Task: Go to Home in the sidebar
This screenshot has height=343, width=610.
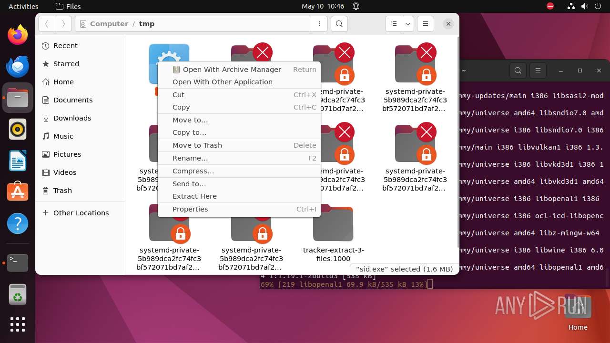Action: pos(80,82)
